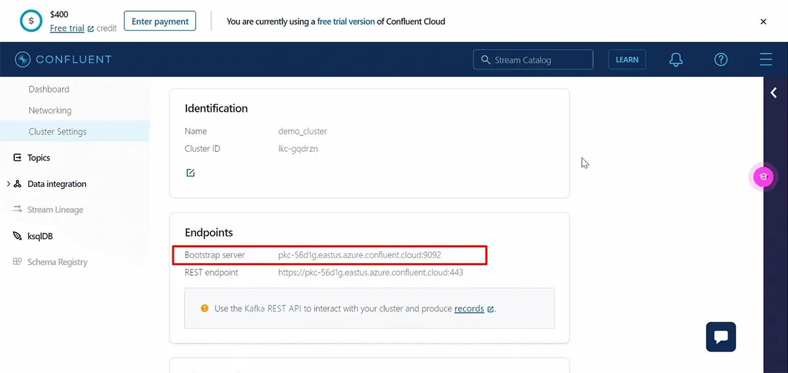Viewport: 788px width, 373px height.
Task: Click the orange info warning icon
Action: point(204,308)
